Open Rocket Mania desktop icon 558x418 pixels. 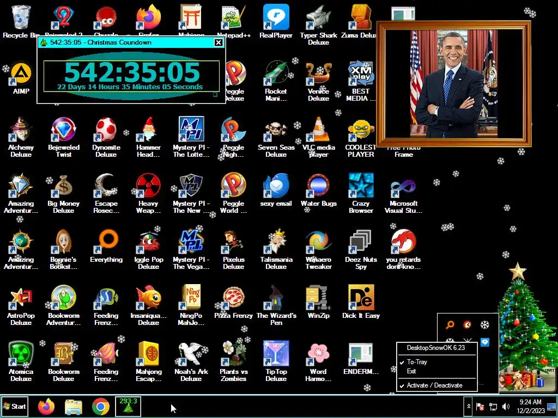[x=276, y=81]
